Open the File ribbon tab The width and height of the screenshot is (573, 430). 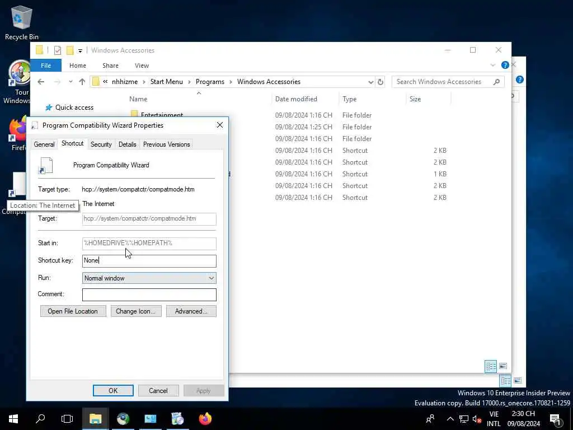point(46,66)
